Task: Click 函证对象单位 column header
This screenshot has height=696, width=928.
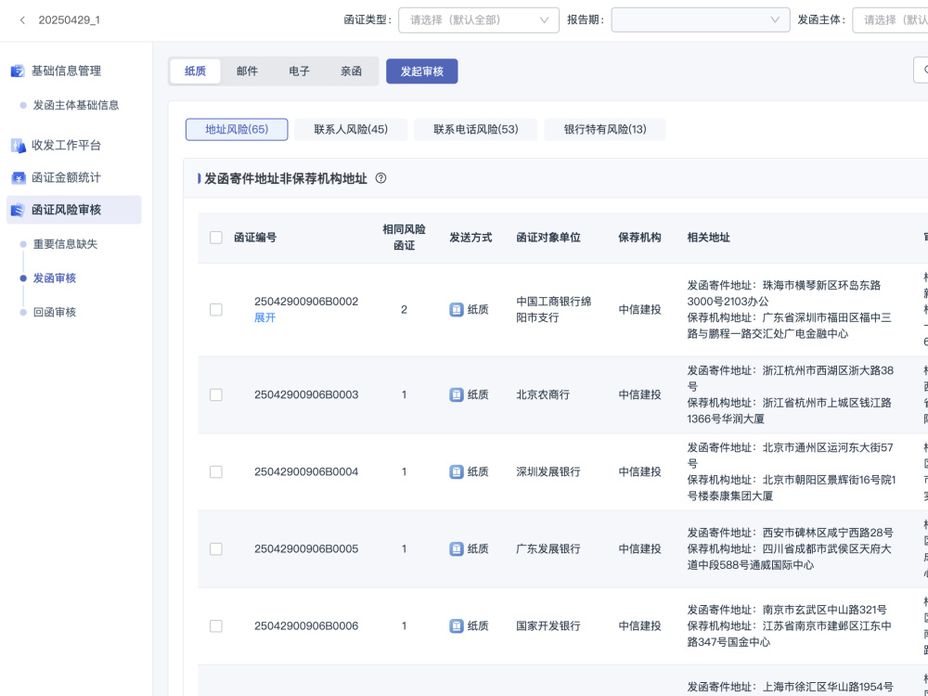Action: point(548,238)
